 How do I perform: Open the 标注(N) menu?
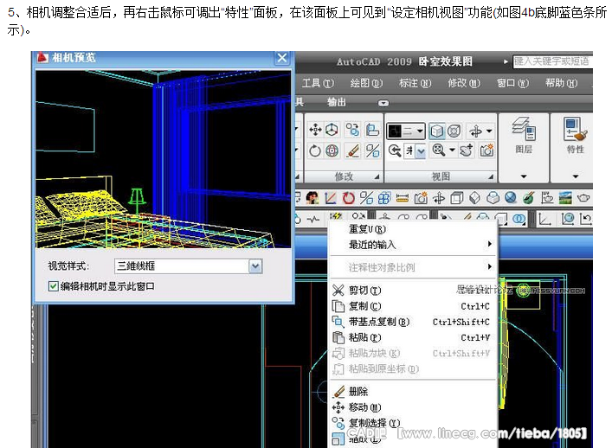(x=415, y=83)
